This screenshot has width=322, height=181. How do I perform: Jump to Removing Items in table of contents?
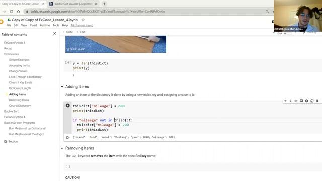coord(19,100)
